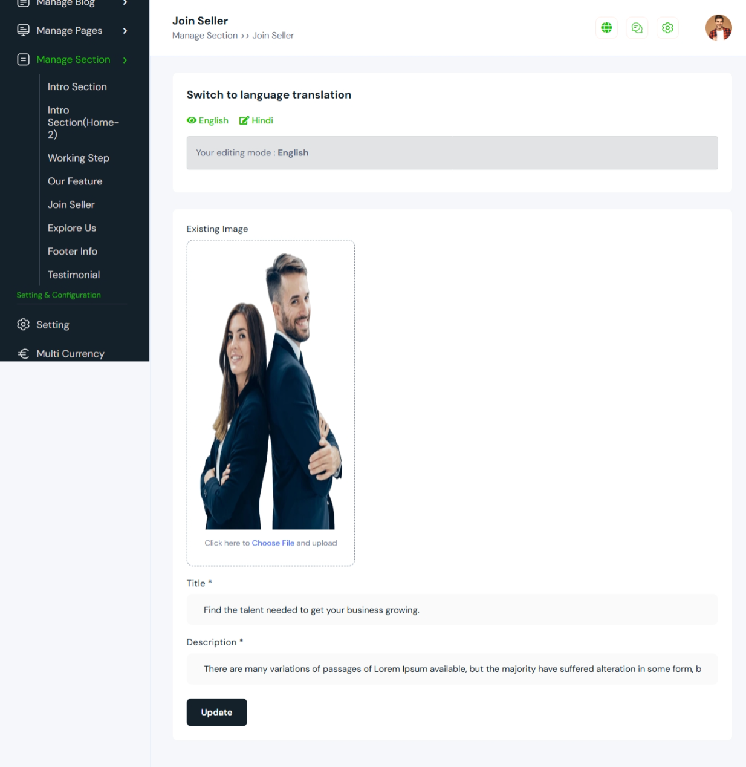Click the Join Seller page title
Viewport: 746px width, 767px height.
(200, 21)
